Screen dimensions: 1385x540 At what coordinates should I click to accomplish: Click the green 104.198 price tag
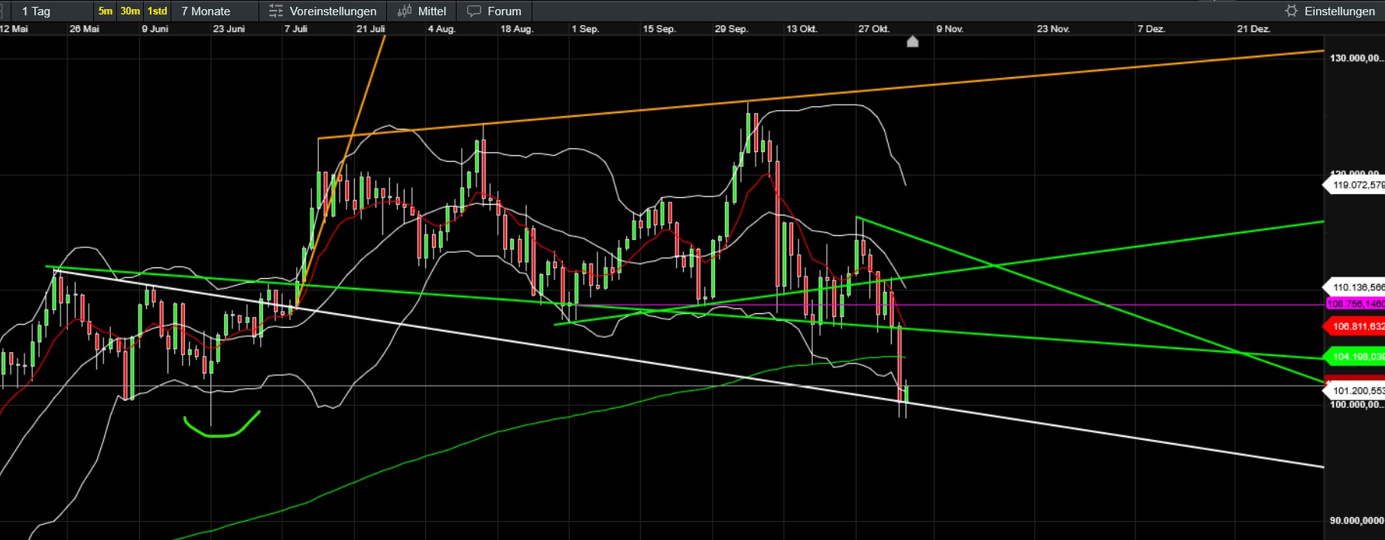1355,357
